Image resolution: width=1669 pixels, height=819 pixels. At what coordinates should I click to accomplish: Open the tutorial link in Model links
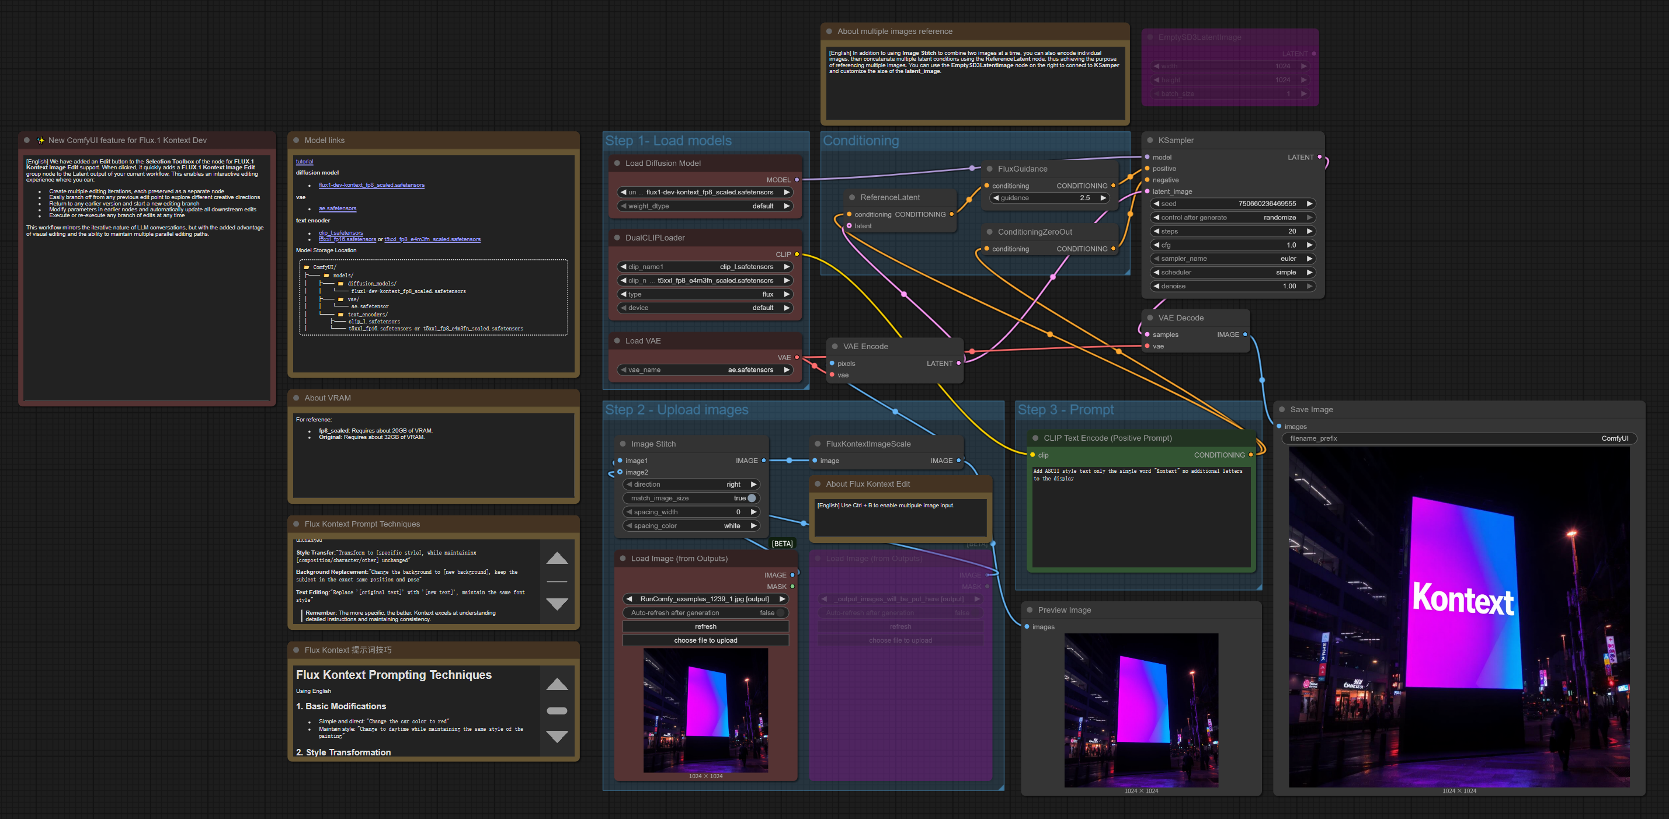304,162
